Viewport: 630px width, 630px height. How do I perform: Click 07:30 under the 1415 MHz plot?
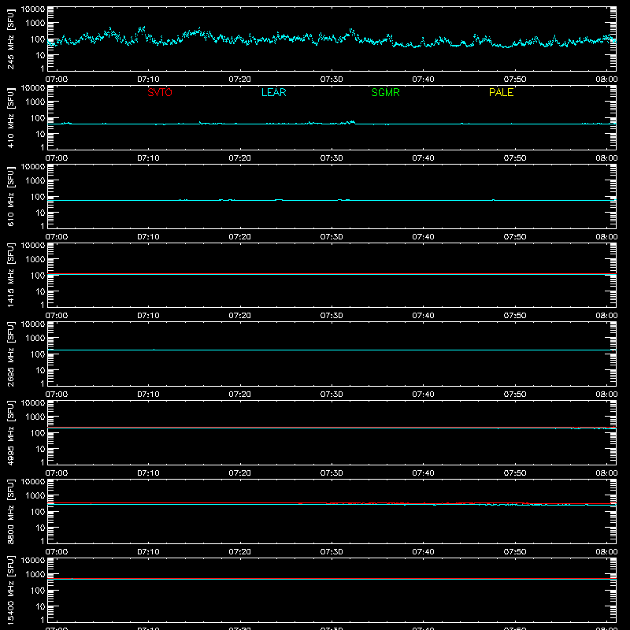tap(332, 316)
